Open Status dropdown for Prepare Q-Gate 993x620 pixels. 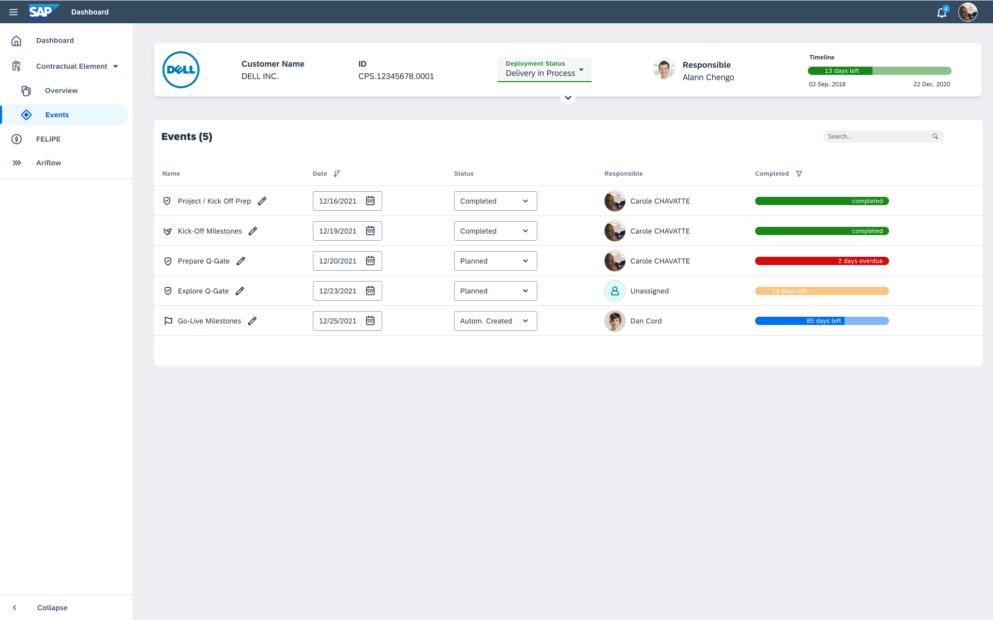click(495, 261)
